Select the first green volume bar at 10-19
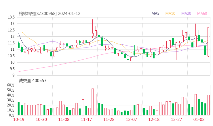 click(19, 109)
